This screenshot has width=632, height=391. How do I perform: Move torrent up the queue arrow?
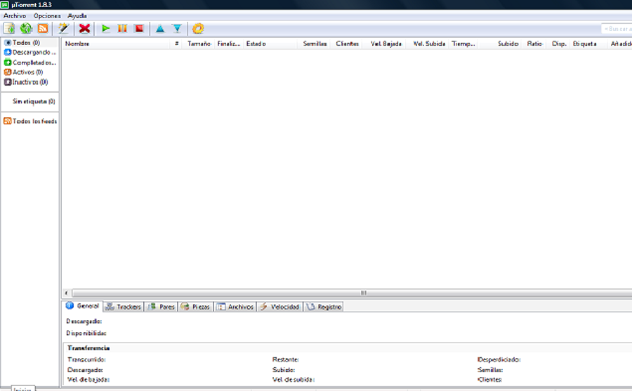pyautogui.click(x=160, y=29)
